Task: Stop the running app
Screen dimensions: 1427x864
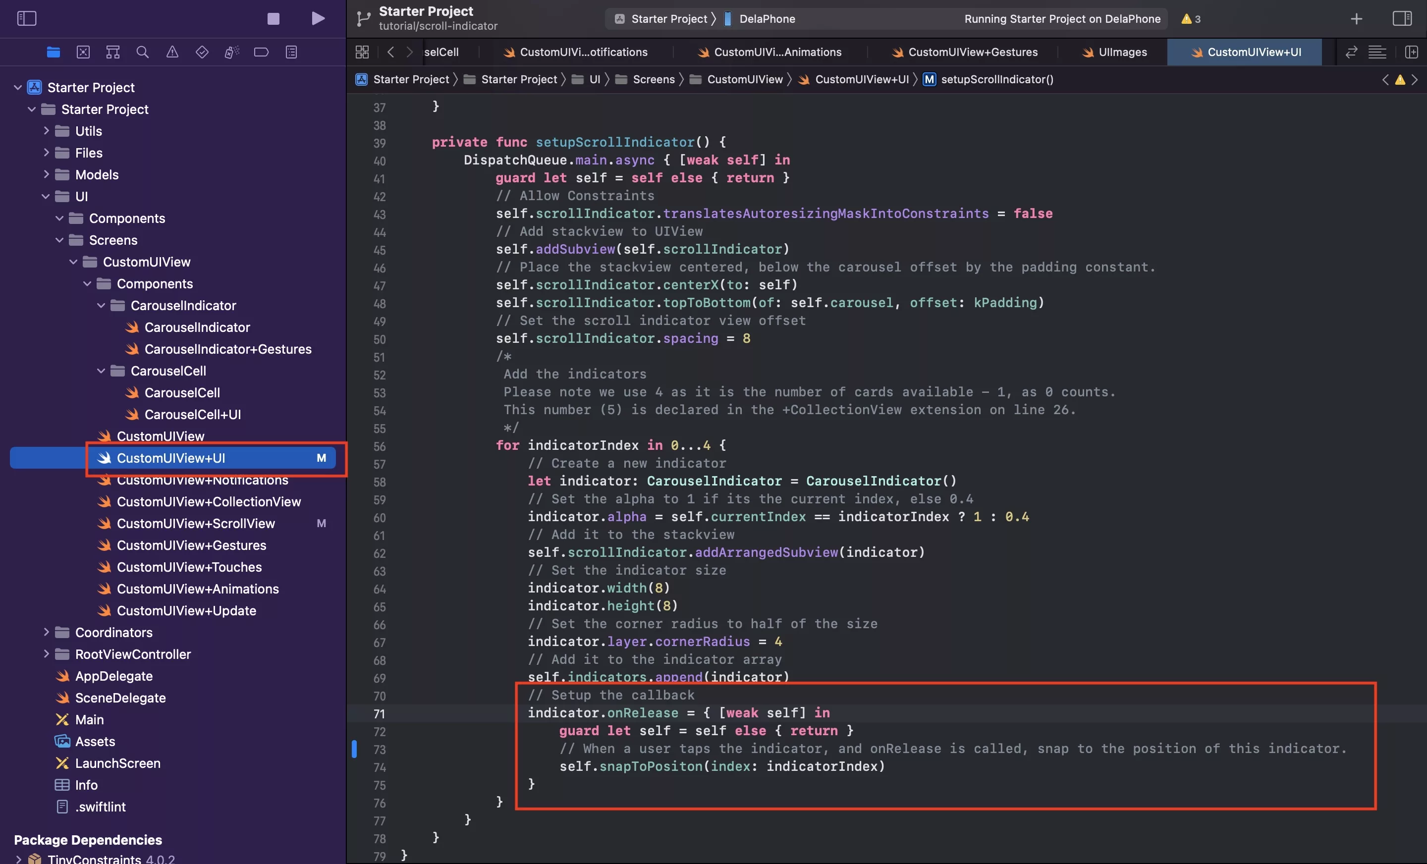Action: (x=274, y=18)
